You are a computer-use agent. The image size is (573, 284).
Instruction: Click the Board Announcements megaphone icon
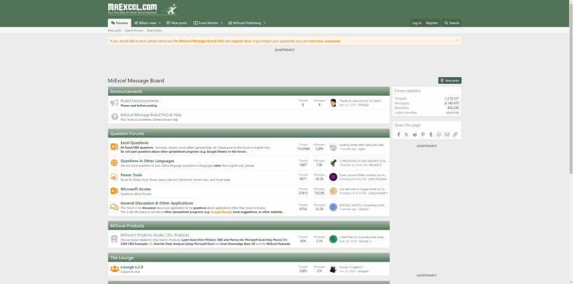(x=114, y=103)
